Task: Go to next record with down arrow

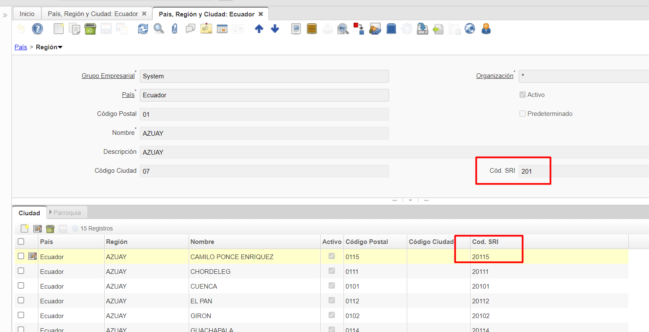Action: coord(275,29)
